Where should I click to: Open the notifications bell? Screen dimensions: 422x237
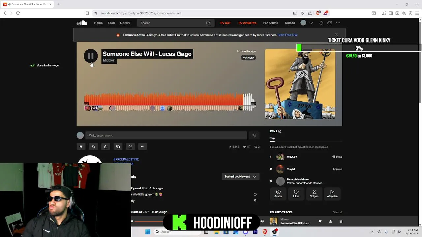coord(321,23)
